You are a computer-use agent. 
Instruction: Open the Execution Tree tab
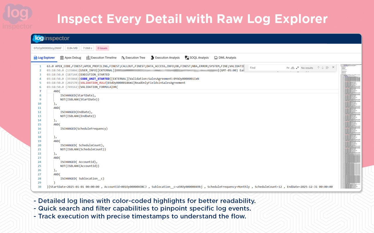click(133, 58)
